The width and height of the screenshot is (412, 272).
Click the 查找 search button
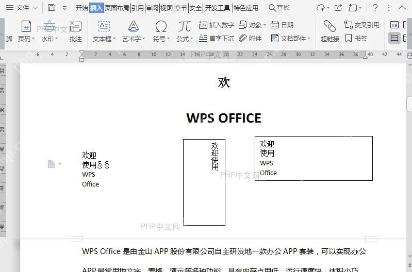tap(279, 8)
